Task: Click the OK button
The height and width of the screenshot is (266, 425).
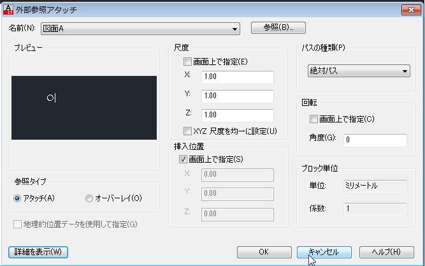Action: (264, 252)
